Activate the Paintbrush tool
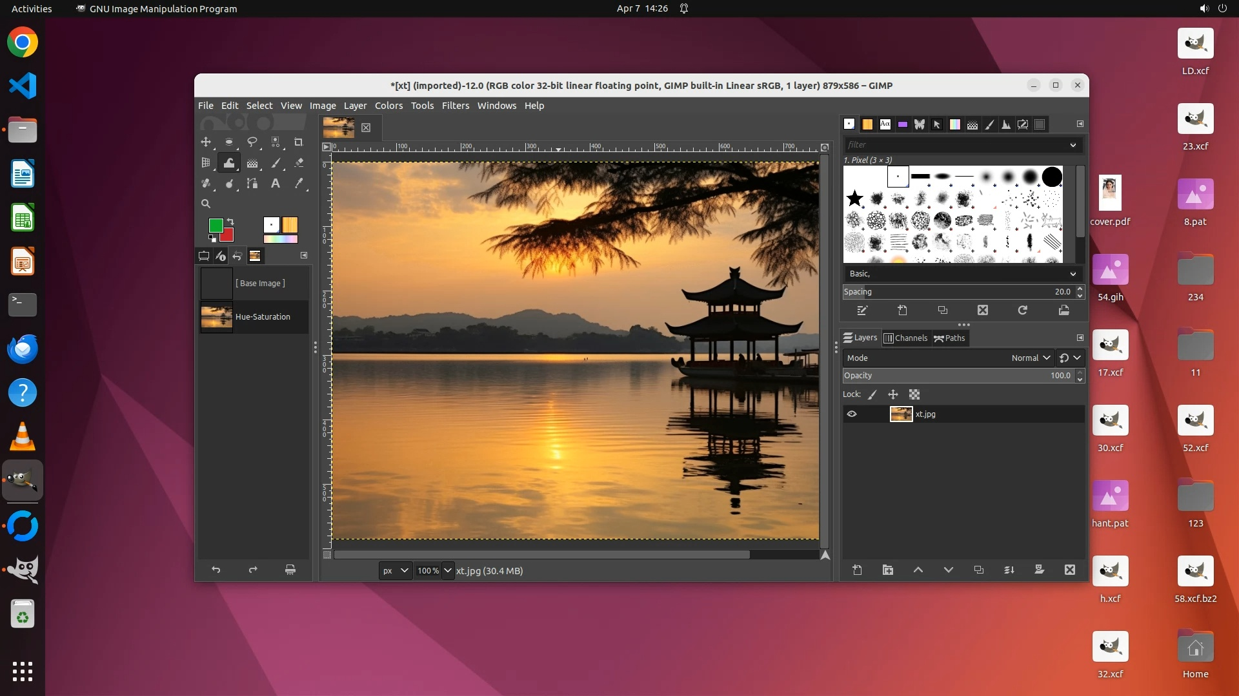The height and width of the screenshot is (696, 1239). (x=276, y=163)
